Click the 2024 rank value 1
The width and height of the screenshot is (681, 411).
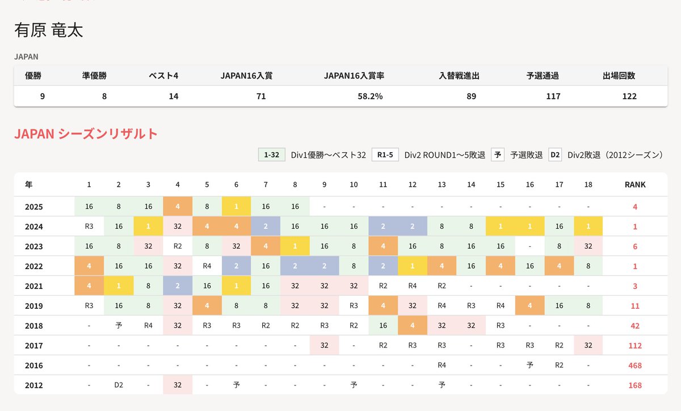(x=635, y=227)
